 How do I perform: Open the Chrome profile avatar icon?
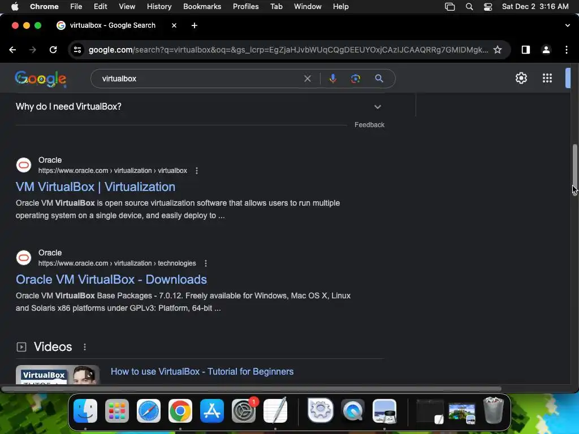coord(546,50)
